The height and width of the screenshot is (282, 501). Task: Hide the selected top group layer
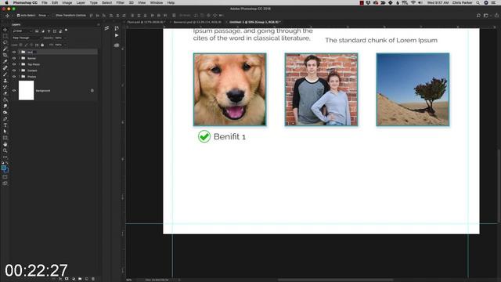click(x=14, y=52)
